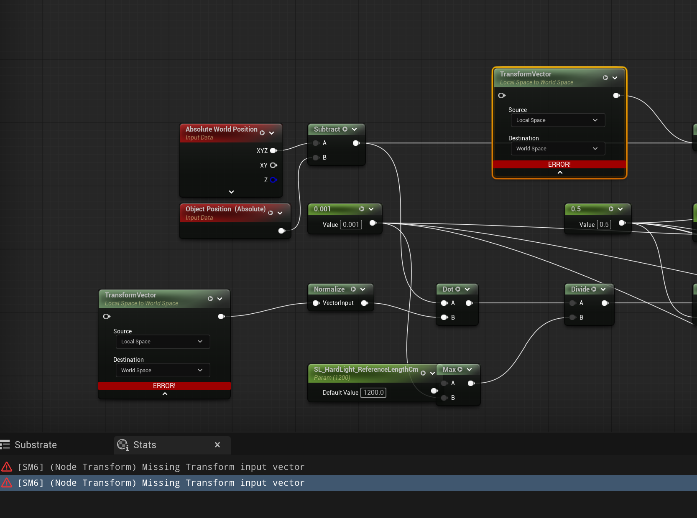Click ERROR! bar on selected TransformVector node
Screen dimensions: 697x518
[x=559, y=165]
